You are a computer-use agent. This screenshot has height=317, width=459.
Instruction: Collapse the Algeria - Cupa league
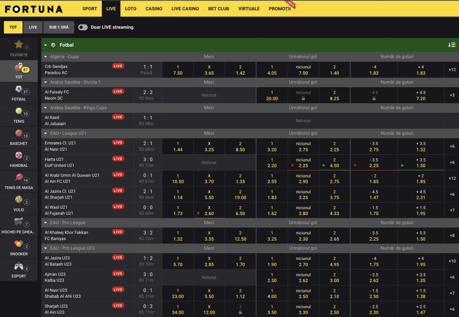coord(46,57)
